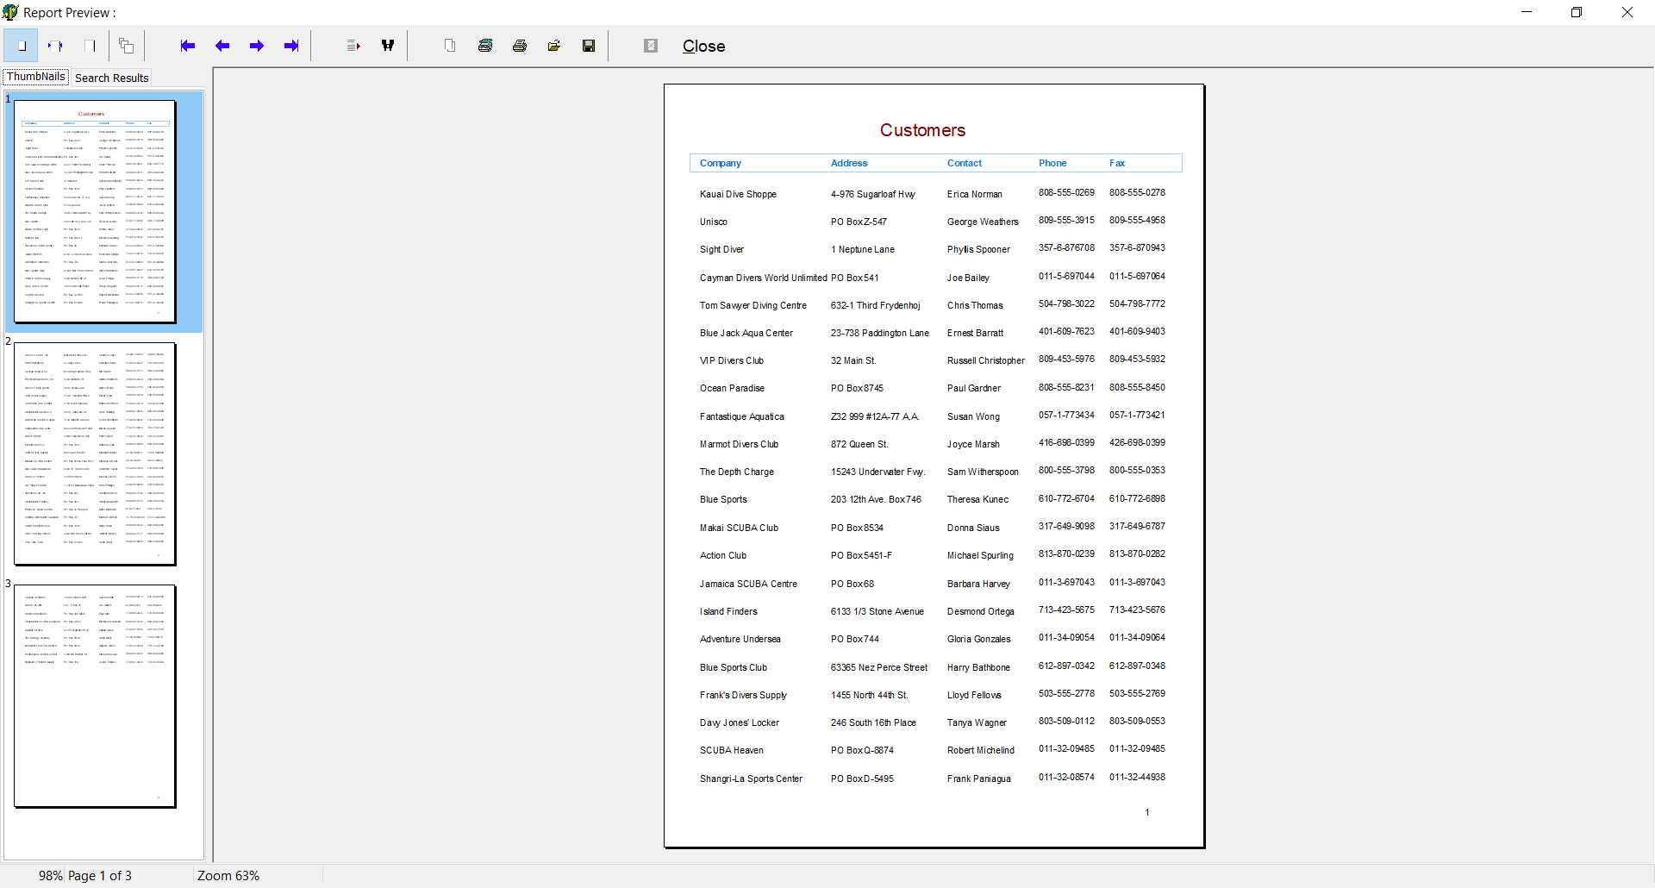
Task: Go to the next page
Action: (257, 46)
